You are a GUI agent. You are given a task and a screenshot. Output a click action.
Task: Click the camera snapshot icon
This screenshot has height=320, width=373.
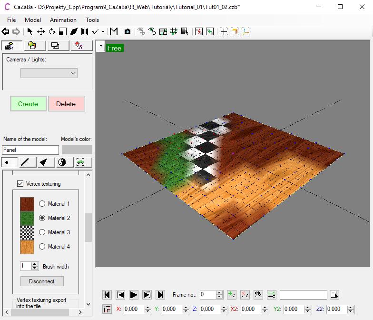[x=128, y=32]
